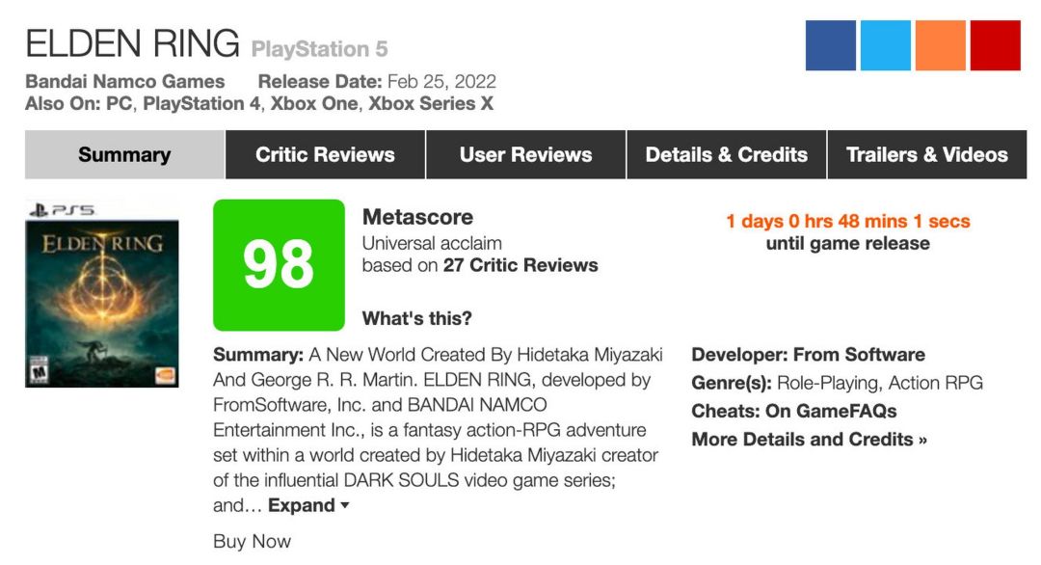Click the light blue share square
The height and width of the screenshot is (565, 1041).
(886, 45)
